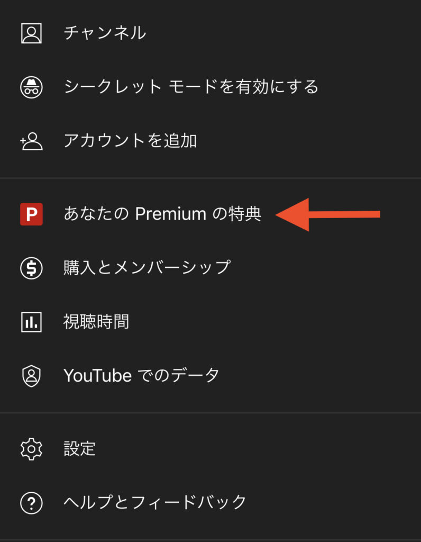
Task: Open 購入とメンバーシップ entry
Action: (x=147, y=267)
